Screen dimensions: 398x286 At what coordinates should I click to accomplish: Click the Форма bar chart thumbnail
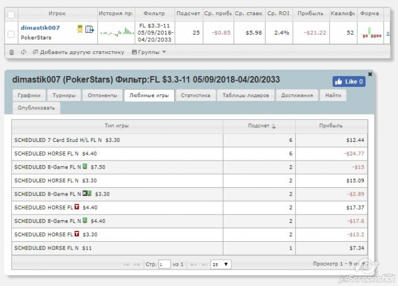[371, 33]
